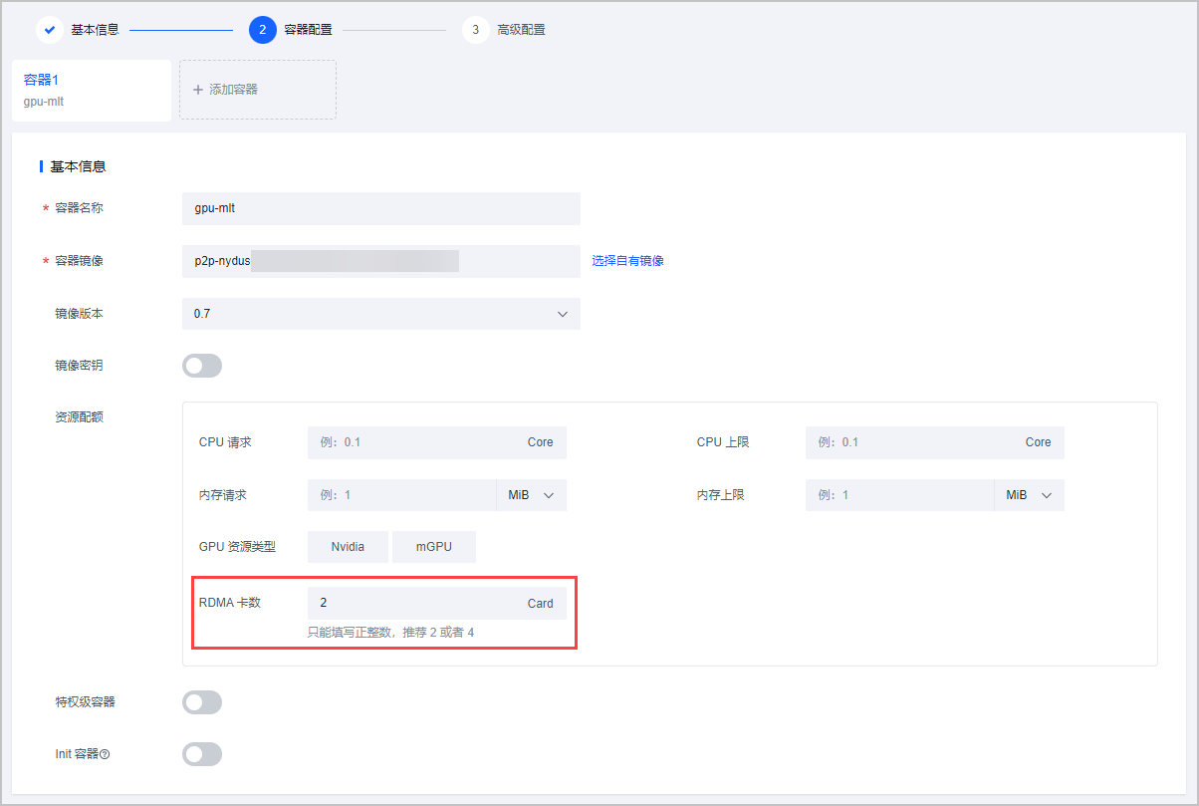Viewport: 1199px width, 806px height.
Task: Select the mGPU resource type
Action: click(434, 547)
